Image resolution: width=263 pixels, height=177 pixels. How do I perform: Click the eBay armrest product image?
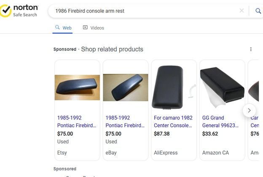point(126,87)
